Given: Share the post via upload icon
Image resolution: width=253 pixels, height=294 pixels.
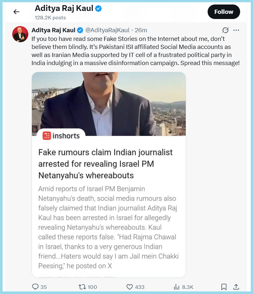Looking at the screenshot, I should pyautogui.click(x=236, y=287).
